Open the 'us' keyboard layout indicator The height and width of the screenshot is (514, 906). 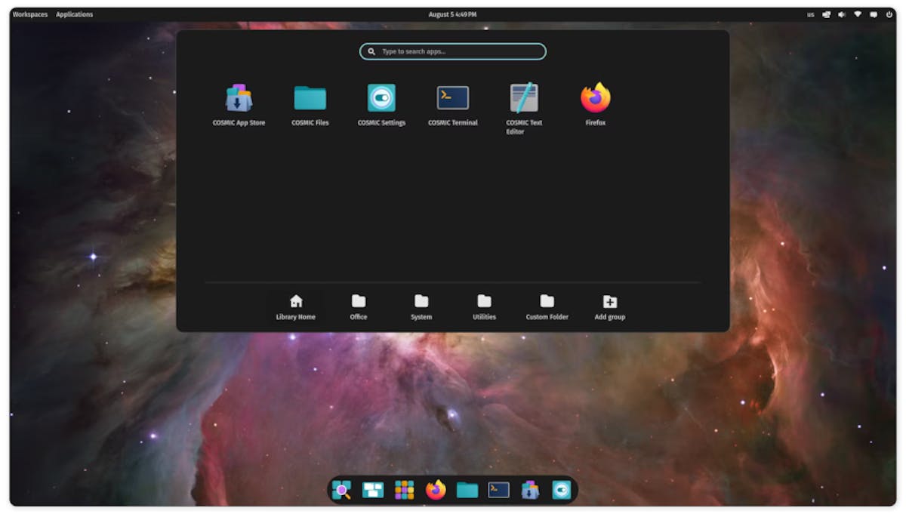(811, 14)
